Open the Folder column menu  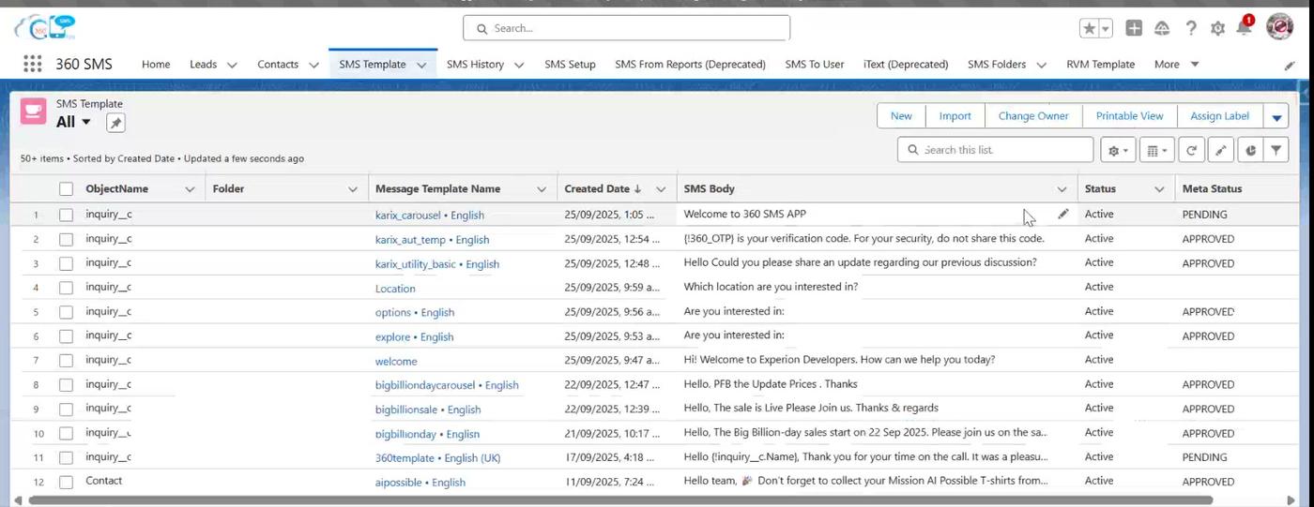tap(353, 189)
